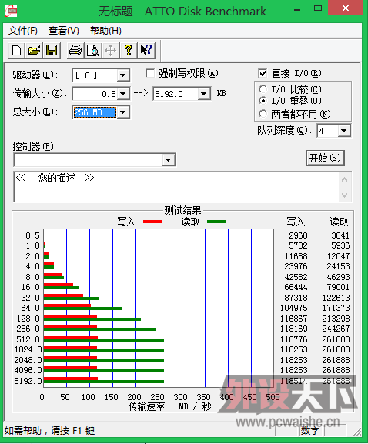
Task: Enable the 强制写权限 checkbox
Action: pyautogui.click(x=150, y=74)
